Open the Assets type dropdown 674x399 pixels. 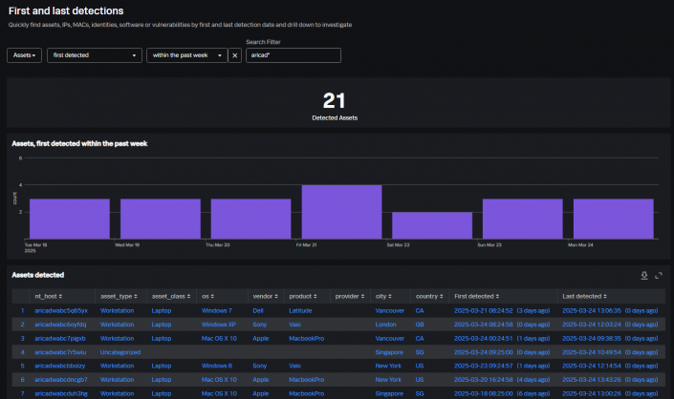point(24,55)
